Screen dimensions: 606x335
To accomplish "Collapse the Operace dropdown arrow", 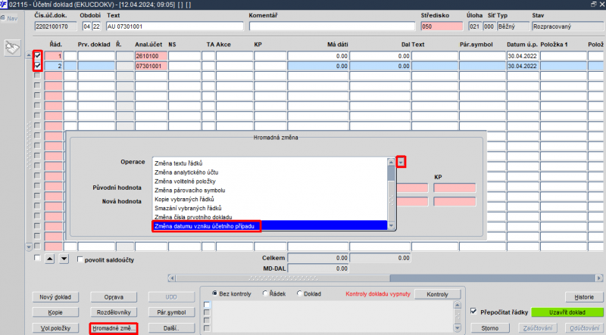I will (x=401, y=162).
